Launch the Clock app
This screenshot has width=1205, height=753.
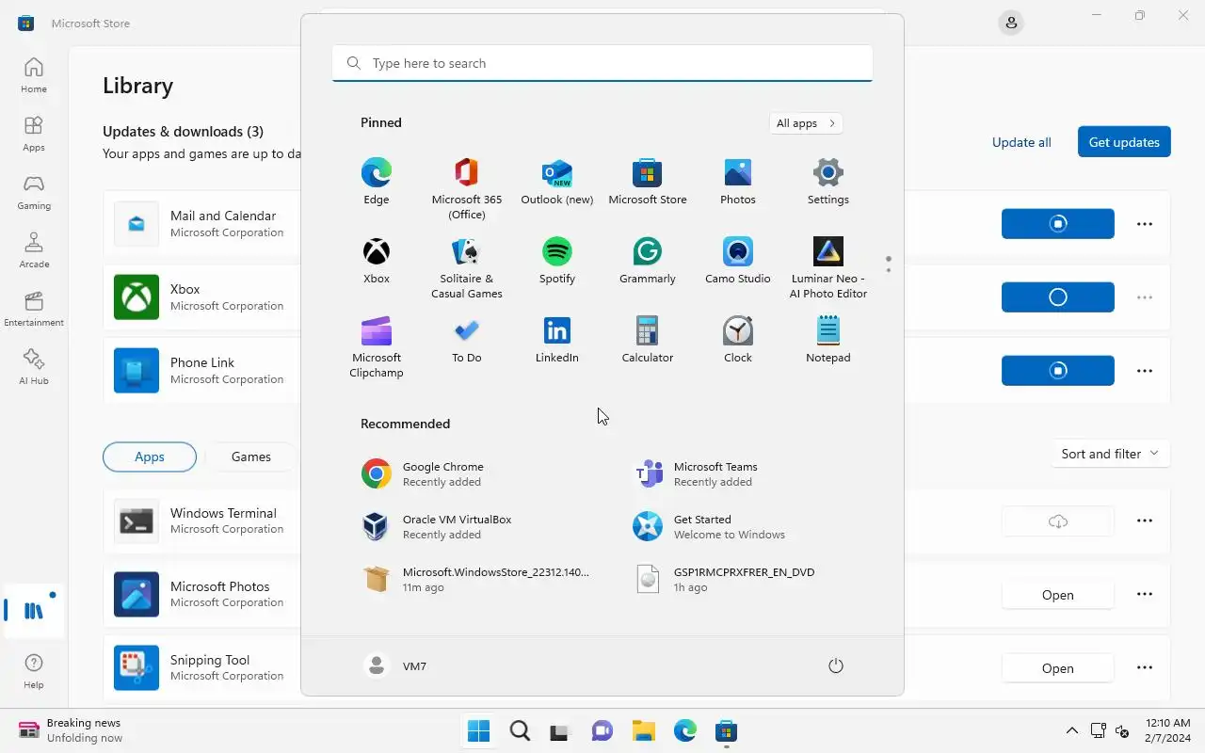(x=738, y=340)
